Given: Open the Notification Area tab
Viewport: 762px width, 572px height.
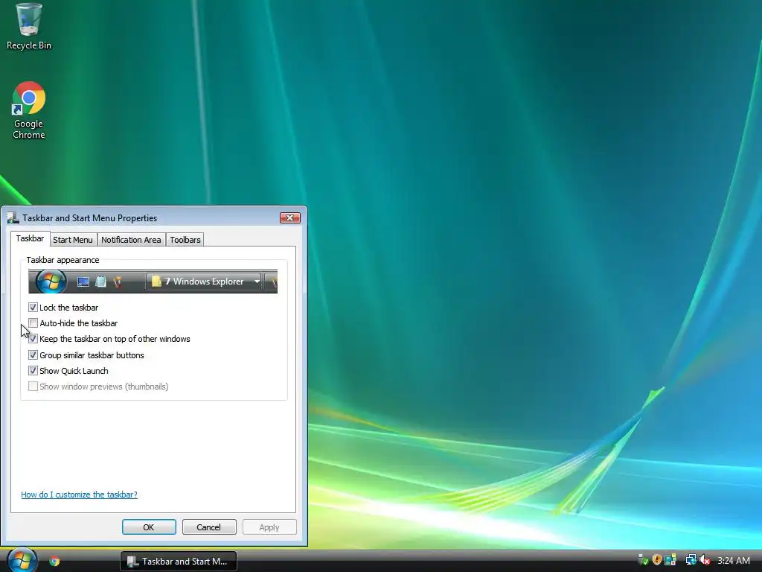Looking at the screenshot, I should [131, 240].
